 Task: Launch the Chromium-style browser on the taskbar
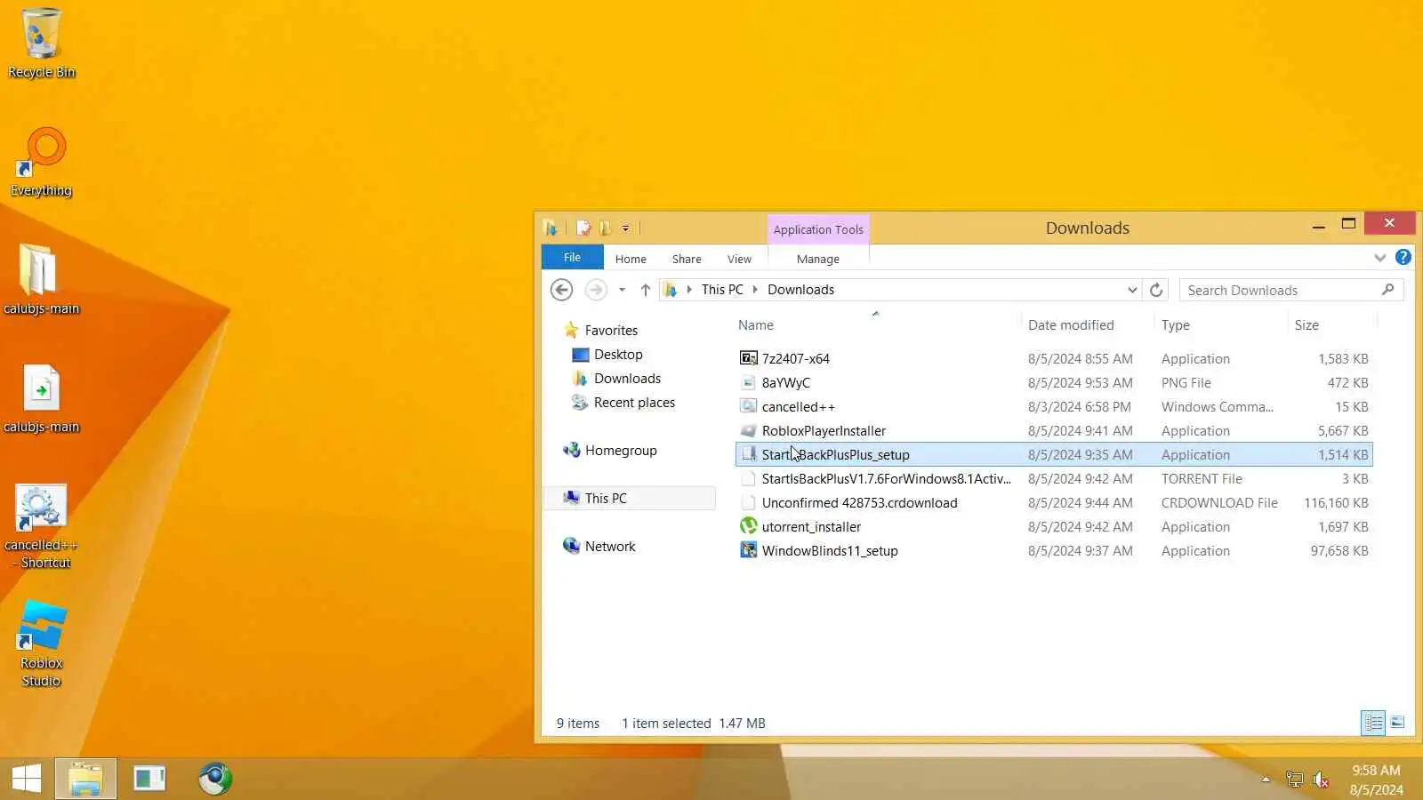[214, 779]
